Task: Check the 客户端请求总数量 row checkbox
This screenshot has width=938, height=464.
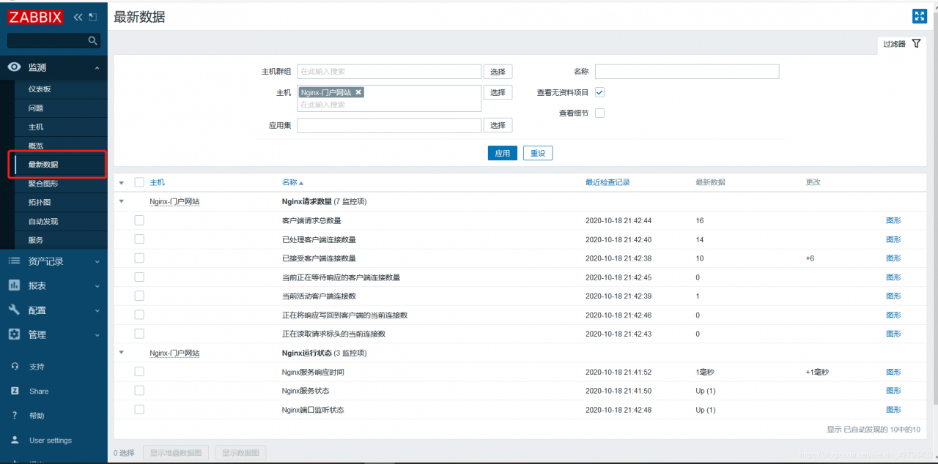Action: pos(139,220)
